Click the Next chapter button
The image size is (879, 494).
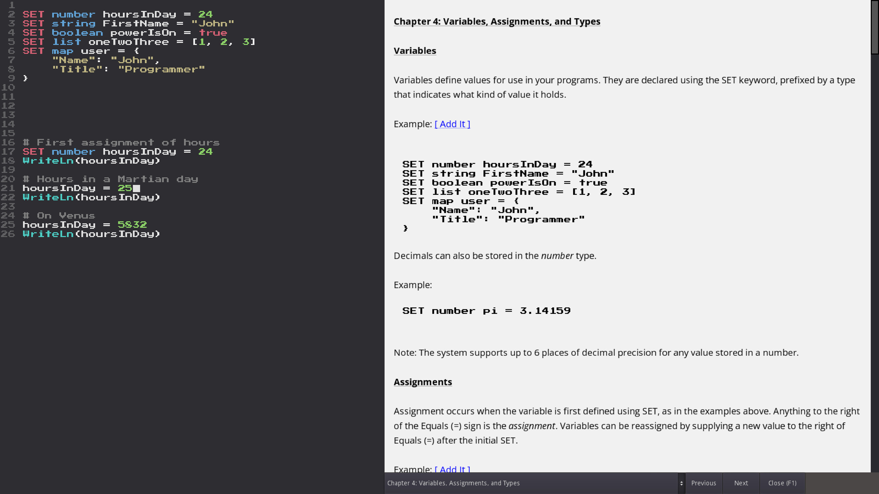coord(741,483)
